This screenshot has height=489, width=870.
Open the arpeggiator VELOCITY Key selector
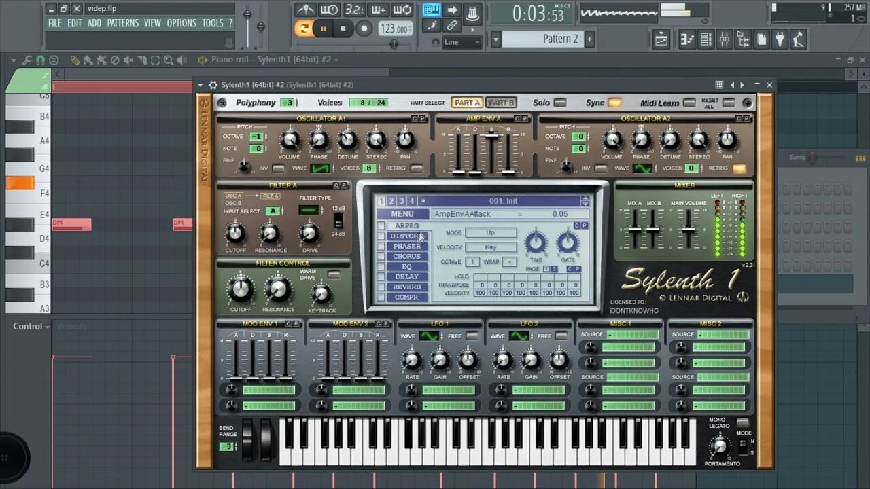click(490, 247)
